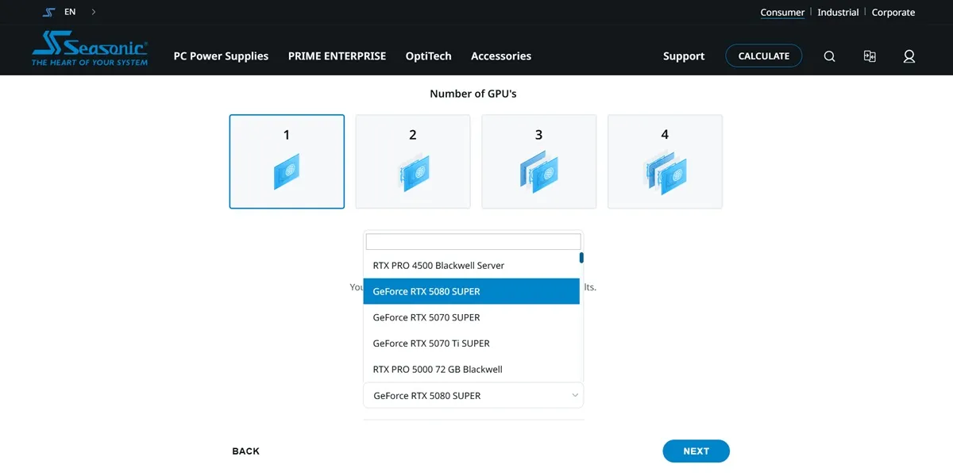Open the PC Power Supplies menu
The width and height of the screenshot is (953, 476).
click(221, 56)
